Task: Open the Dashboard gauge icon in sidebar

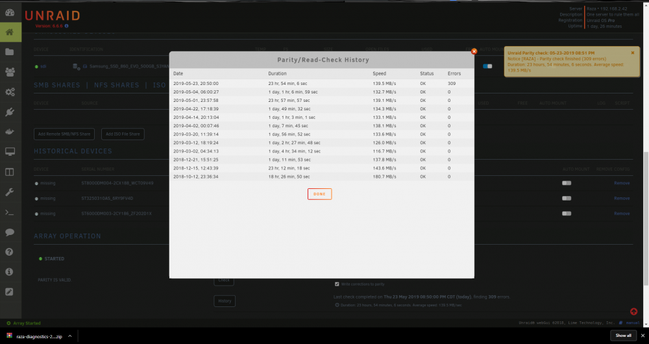Action: tap(10, 12)
